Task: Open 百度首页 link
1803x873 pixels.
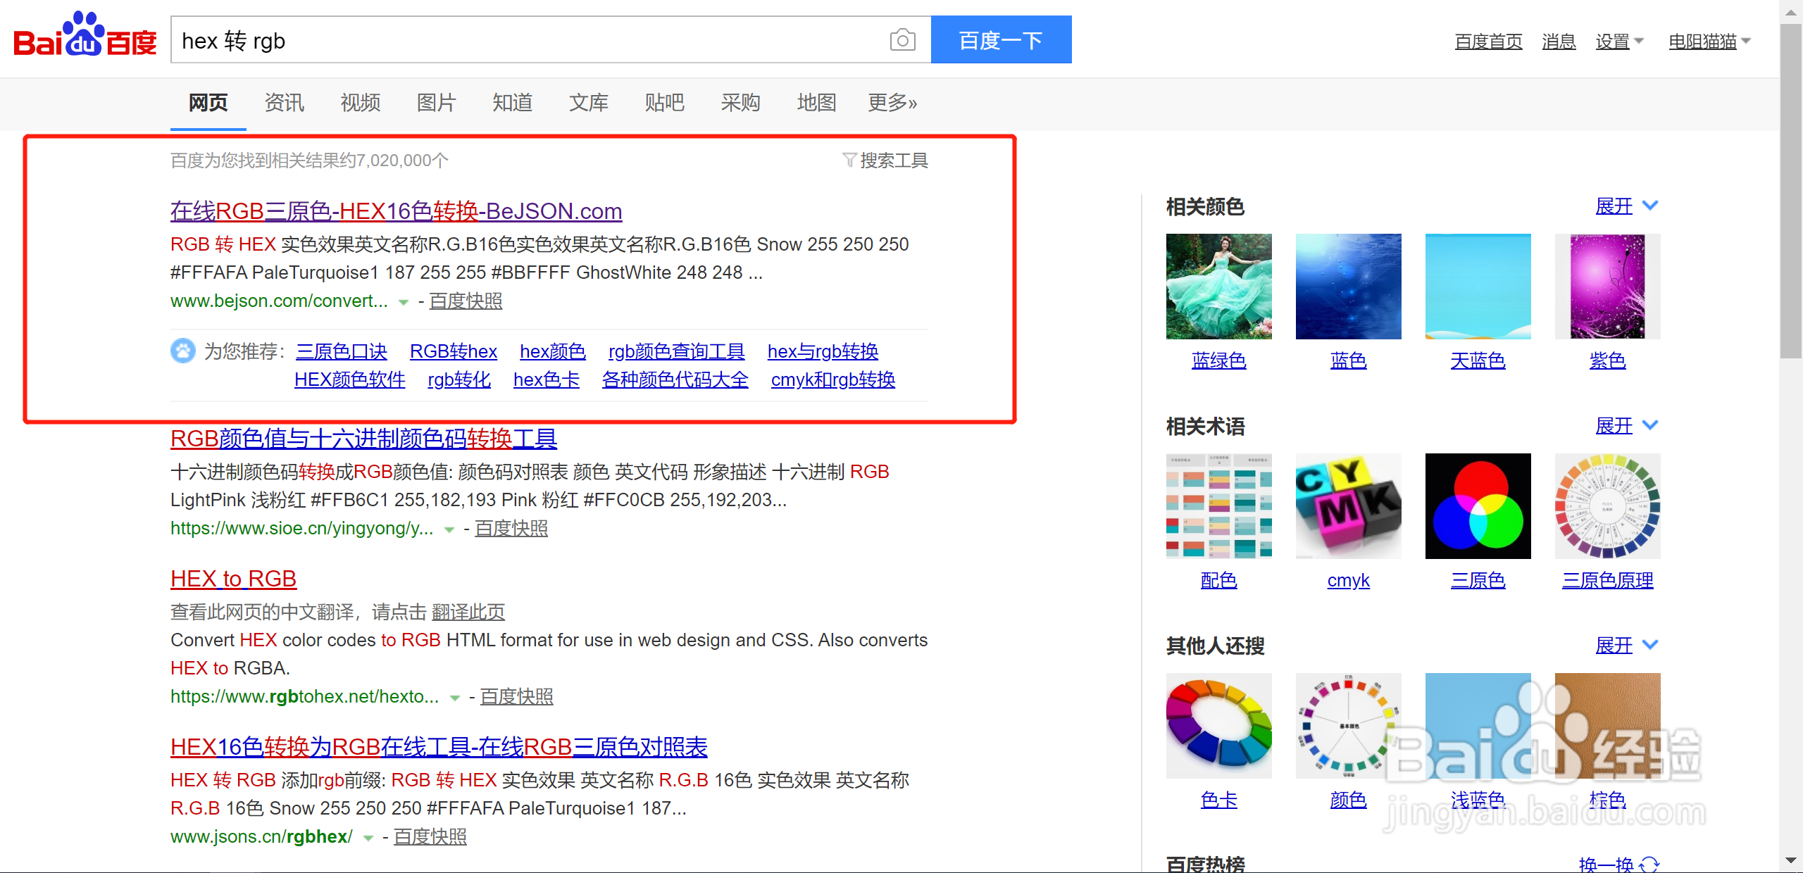Action: tap(1488, 42)
